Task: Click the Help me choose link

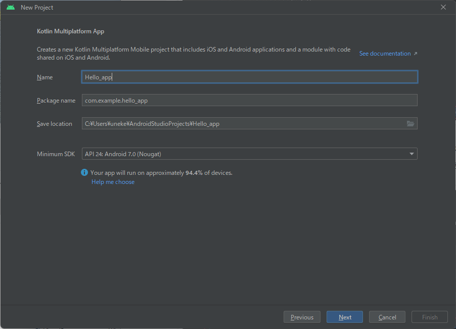Action: click(113, 182)
